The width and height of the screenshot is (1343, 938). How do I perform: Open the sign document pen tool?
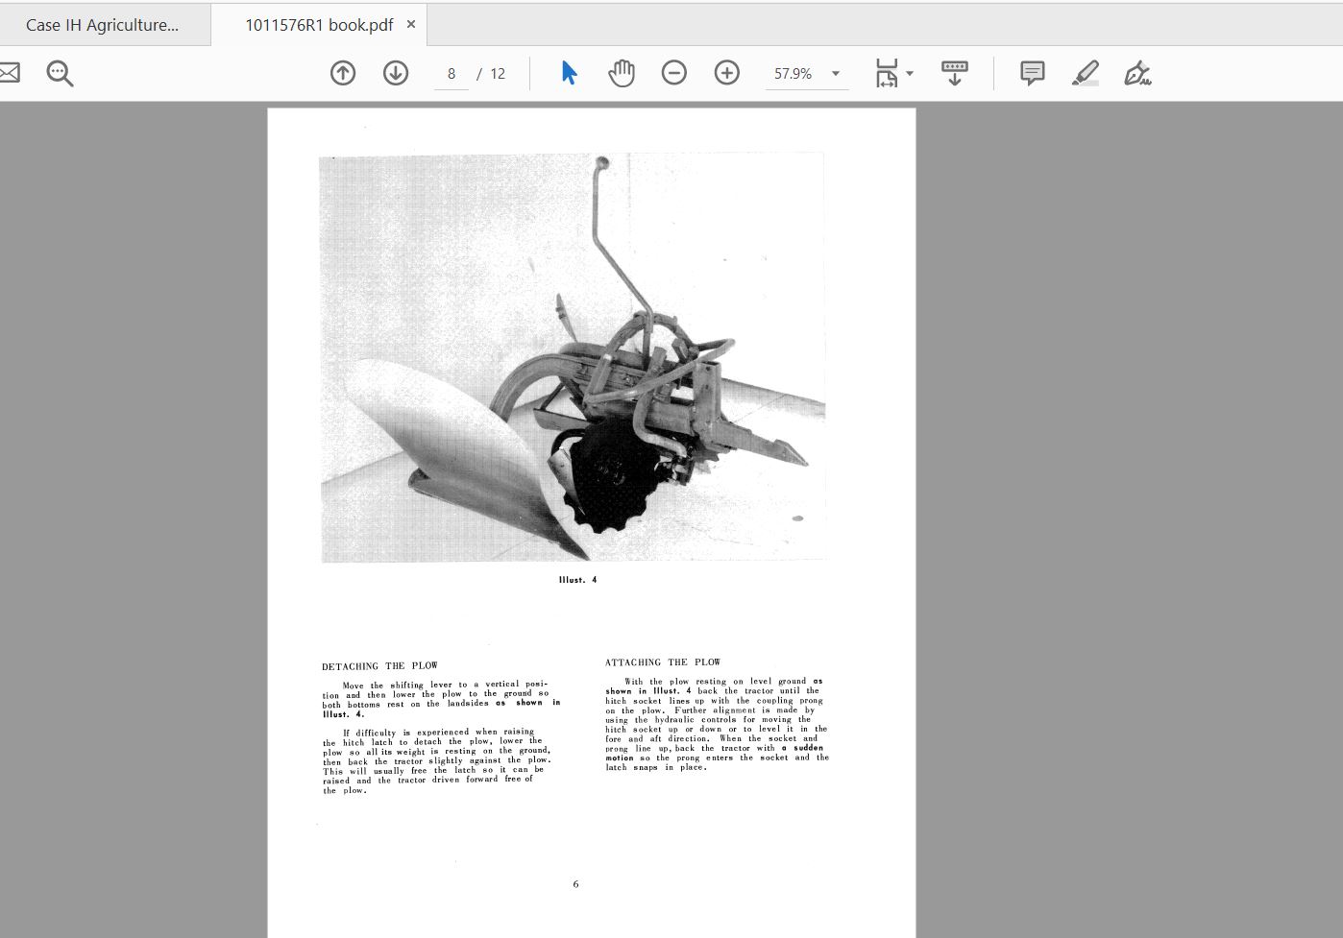pyautogui.click(x=1137, y=73)
